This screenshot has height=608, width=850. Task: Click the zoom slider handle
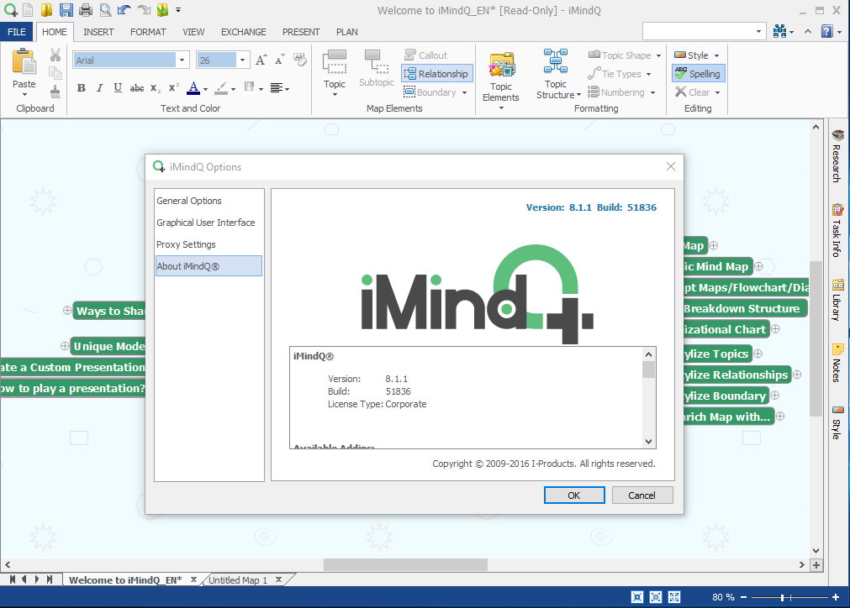pyautogui.click(x=782, y=597)
